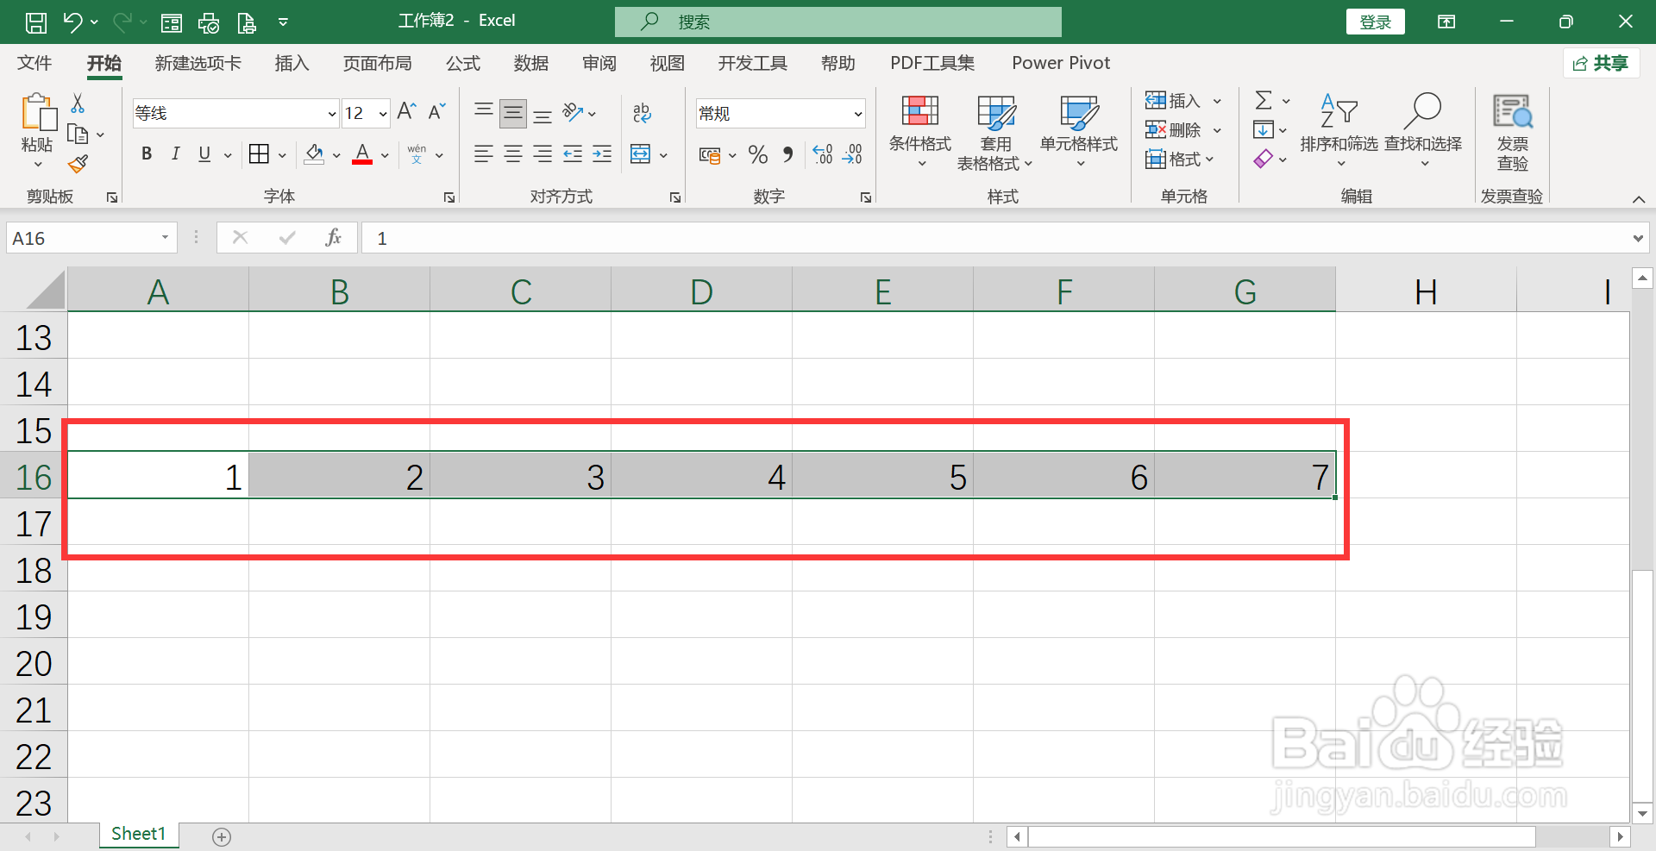Select the Format Painter brush
The height and width of the screenshot is (851, 1656).
coord(78,163)
